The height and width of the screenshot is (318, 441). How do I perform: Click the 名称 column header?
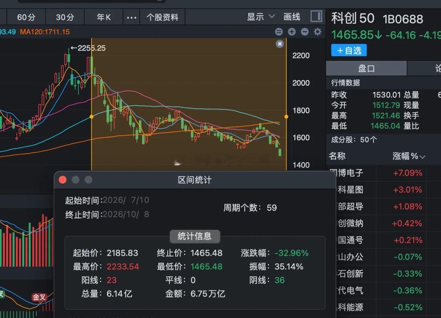[337, 156]
